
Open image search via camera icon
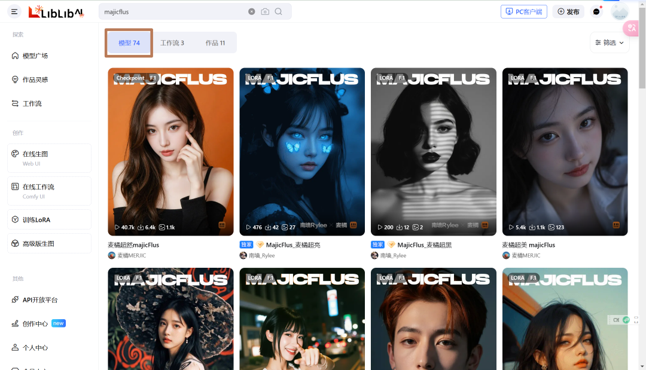265,11
